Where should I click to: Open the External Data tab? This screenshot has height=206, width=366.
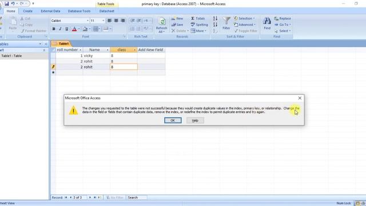[50, 11]
